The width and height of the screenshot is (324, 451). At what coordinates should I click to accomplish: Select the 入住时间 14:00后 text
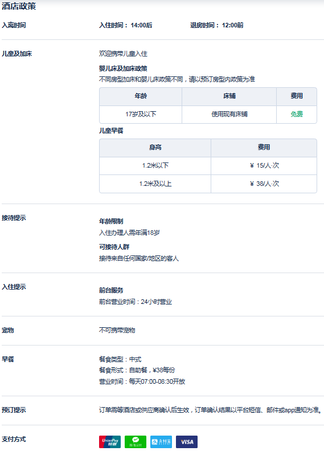[x=125, y=25]
